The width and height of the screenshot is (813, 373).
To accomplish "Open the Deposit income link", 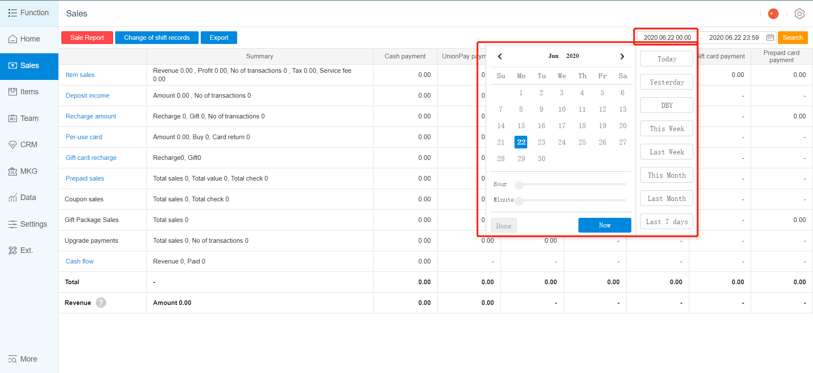I will click(x=88, y=96).
